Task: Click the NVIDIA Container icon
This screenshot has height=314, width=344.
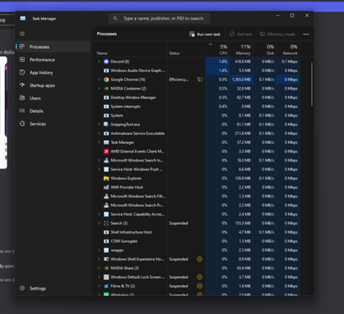Action: pyautogui.click(x=106, y=88)
